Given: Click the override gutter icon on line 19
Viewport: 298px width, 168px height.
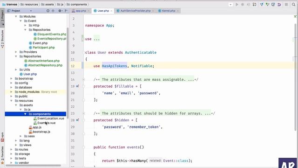Looking at the screenshot, I should click(78, 86).
